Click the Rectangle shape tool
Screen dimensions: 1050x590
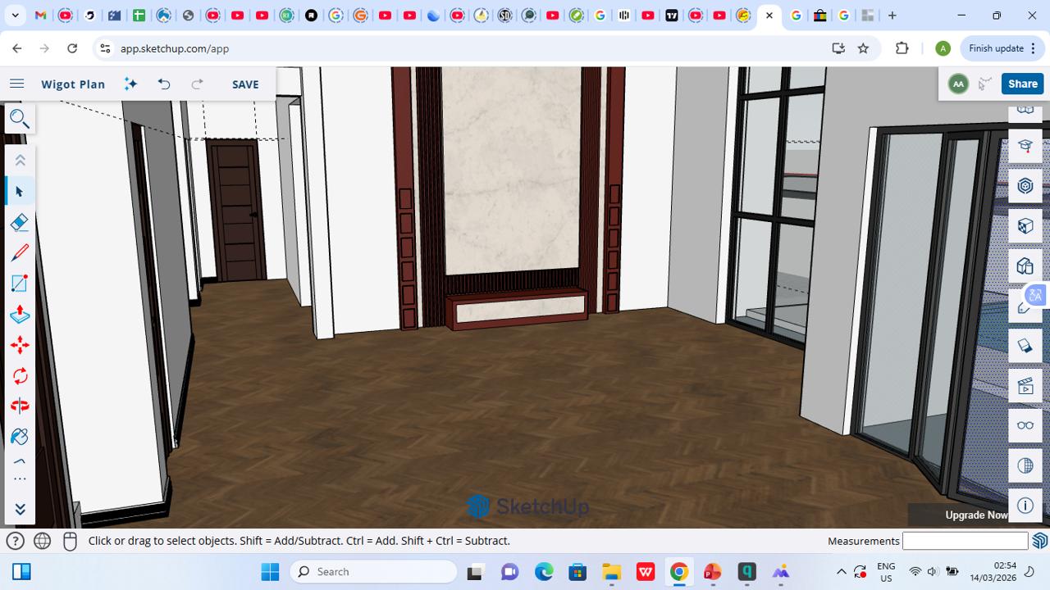point(20,284)
